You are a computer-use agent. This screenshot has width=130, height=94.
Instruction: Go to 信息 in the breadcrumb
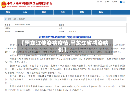[x=15, y=19]
